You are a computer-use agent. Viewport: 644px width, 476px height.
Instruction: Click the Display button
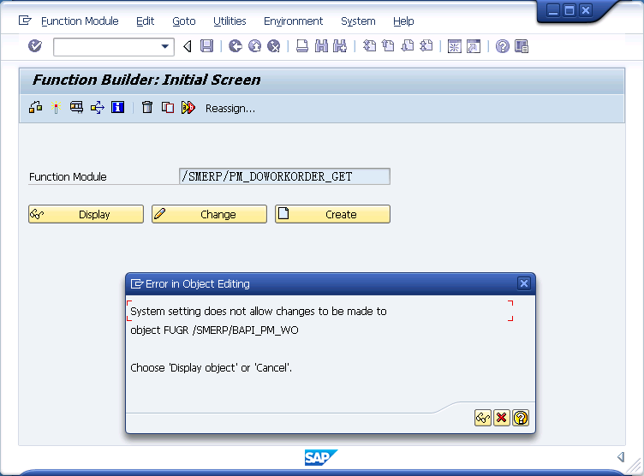[x=86, y=214]
